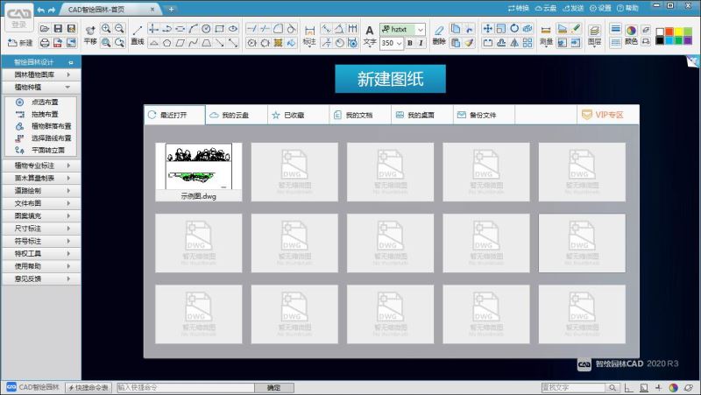This screenshot has height=395, width=701.
Task: Open the 标注 dimension tool
Action: [309, 35]
